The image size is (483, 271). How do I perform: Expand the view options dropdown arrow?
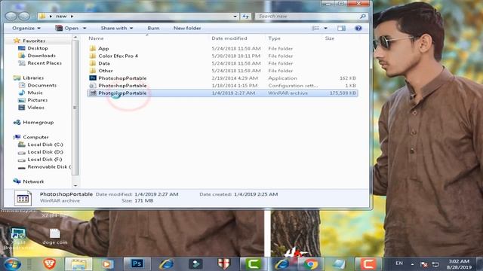point(325,29)
